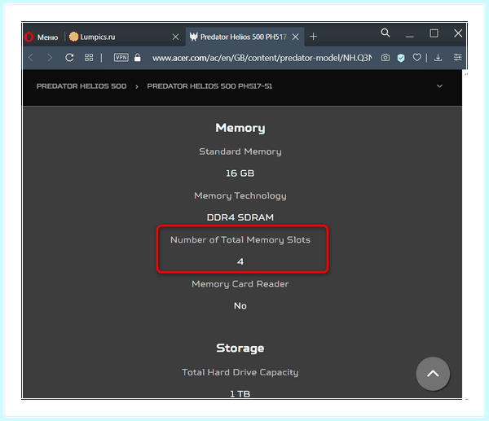Open the Opera Меню button
The height and width of the screenshot is (421, 489).
click(x=42, y=37)
